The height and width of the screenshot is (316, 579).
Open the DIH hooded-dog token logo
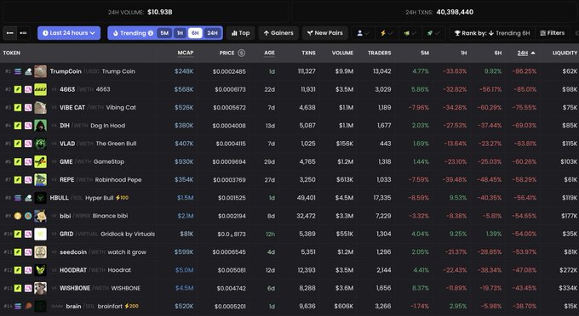pos(41,126)
